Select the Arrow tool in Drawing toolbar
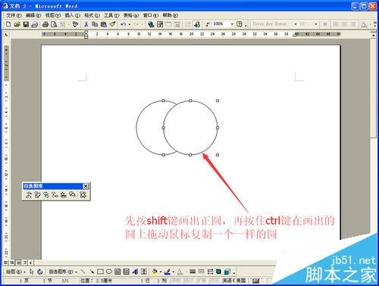Image resolution: width=379 pixels, height=286 pixels. tap(92, 272)
